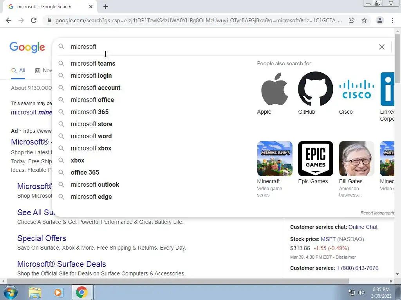Open the Special Offers ad link
The width and height of the screenshot is (401, 300).
tap(42, 238)
